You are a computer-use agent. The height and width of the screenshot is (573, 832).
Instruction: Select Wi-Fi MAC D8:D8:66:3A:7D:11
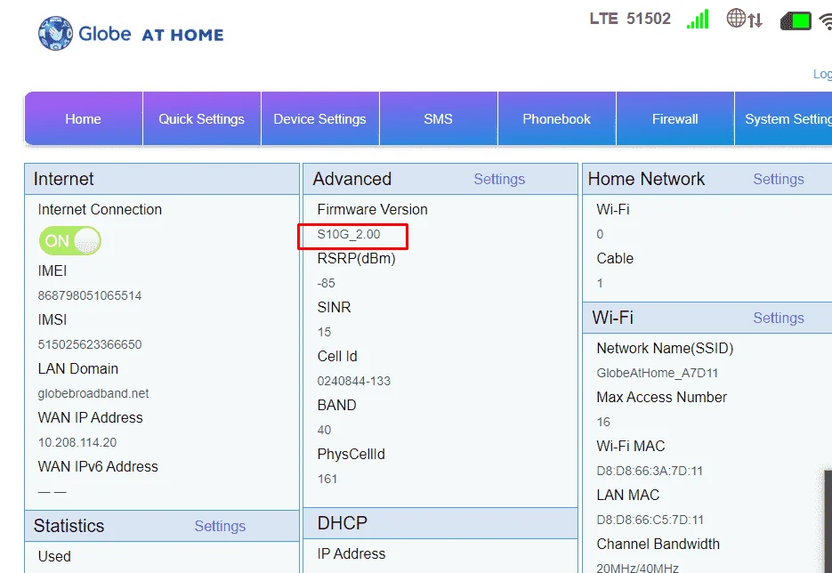650,472
